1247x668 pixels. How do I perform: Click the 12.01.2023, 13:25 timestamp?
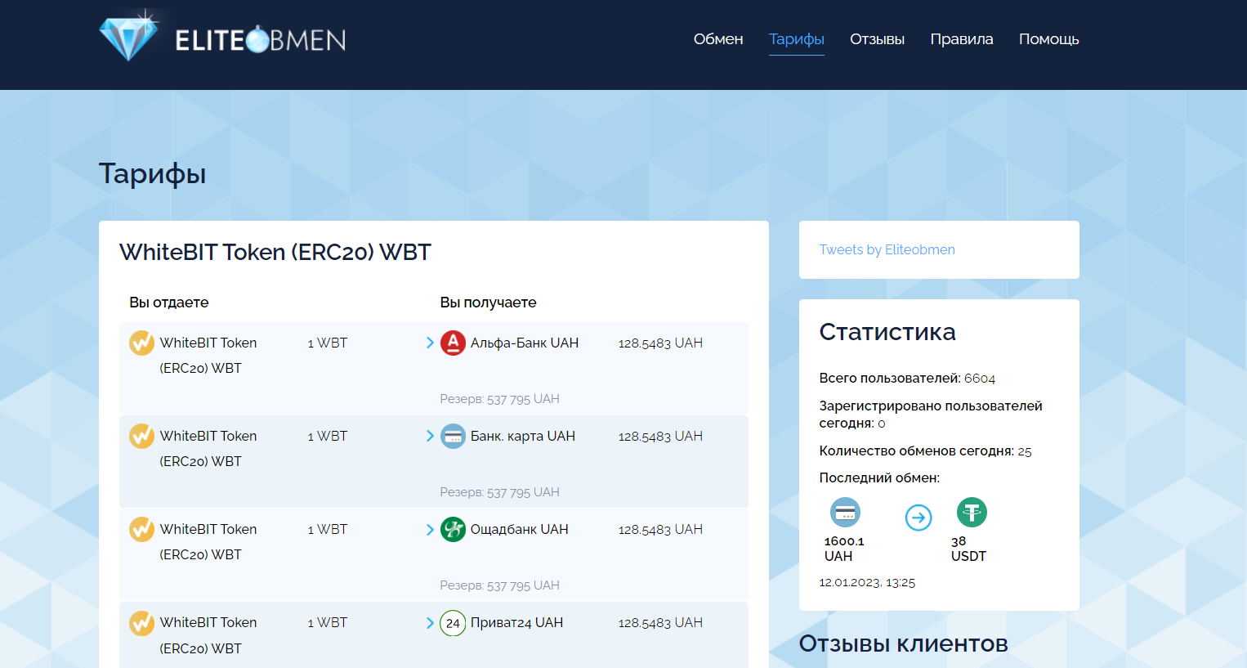point(867,583)
